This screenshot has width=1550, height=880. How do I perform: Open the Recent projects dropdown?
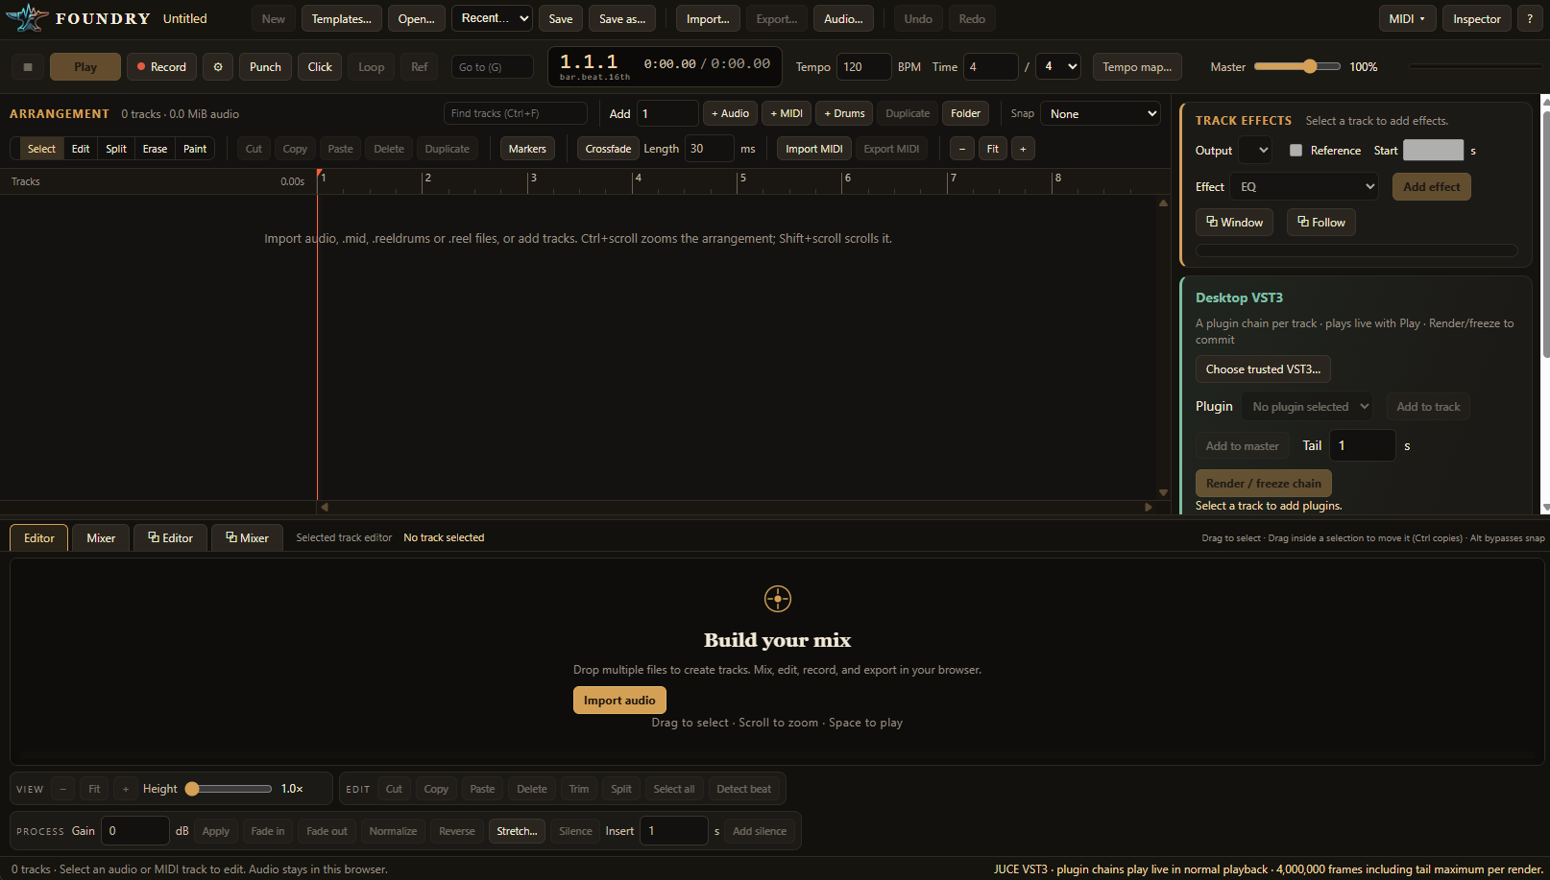click(492, 18)
